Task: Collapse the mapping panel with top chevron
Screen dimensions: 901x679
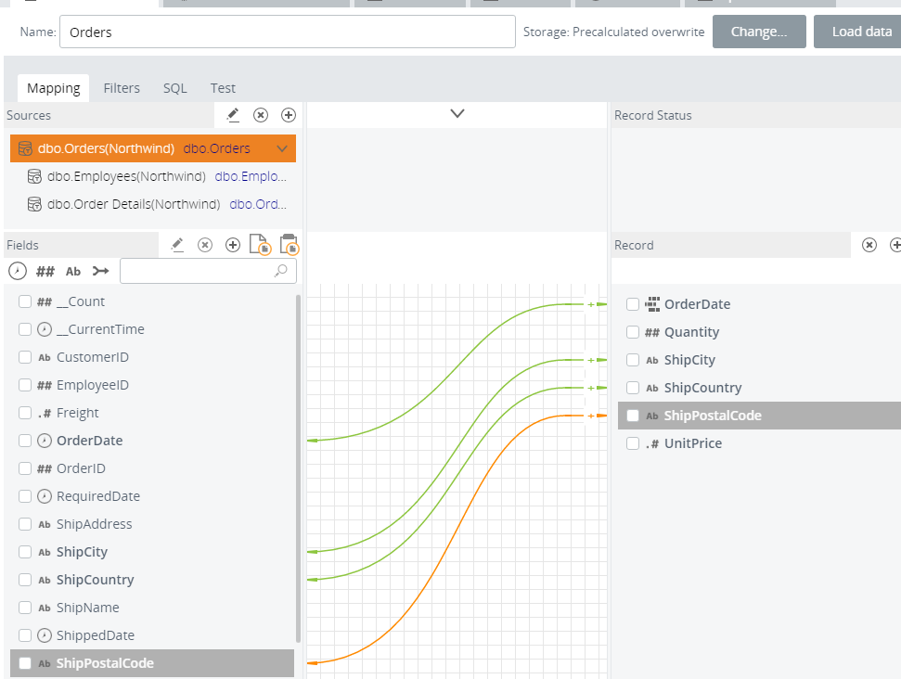Action: [457, 113]
